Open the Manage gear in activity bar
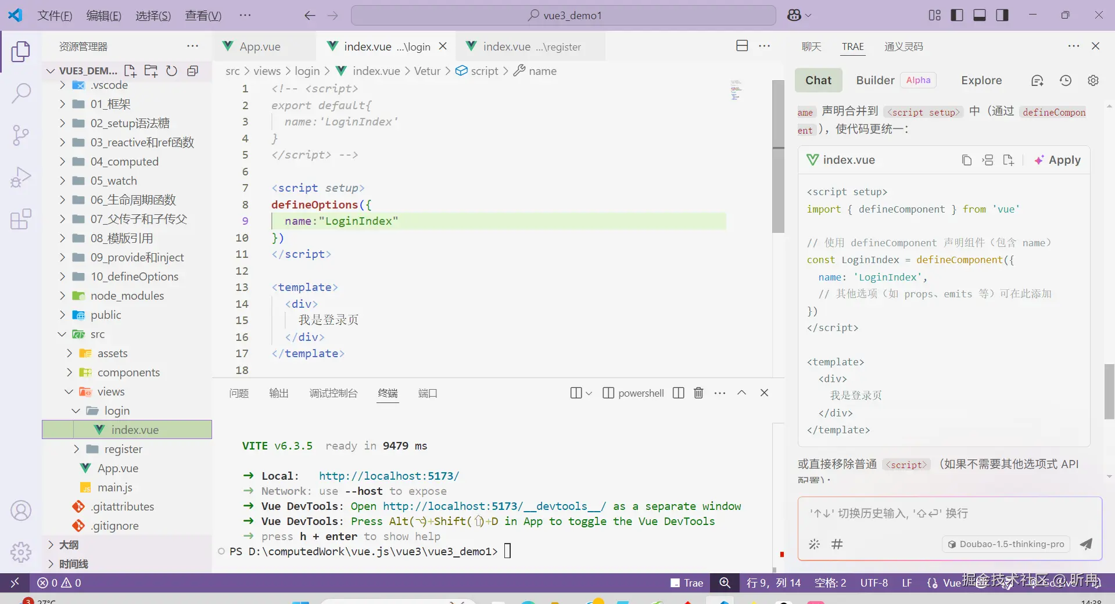The height and width of the screenshot is (604, 1115). point(21,552)
